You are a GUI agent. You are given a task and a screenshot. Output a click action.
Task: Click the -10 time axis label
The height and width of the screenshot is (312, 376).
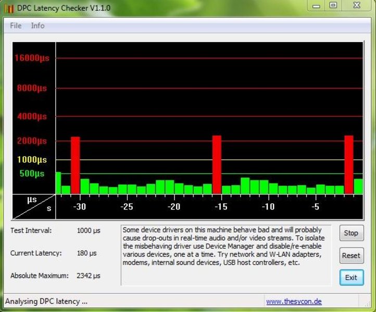[268, 206]
